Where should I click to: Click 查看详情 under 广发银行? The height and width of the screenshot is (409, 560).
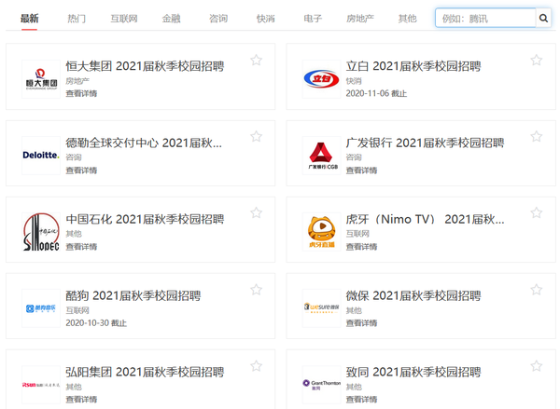pyautogui.click(x=361, y=170)
